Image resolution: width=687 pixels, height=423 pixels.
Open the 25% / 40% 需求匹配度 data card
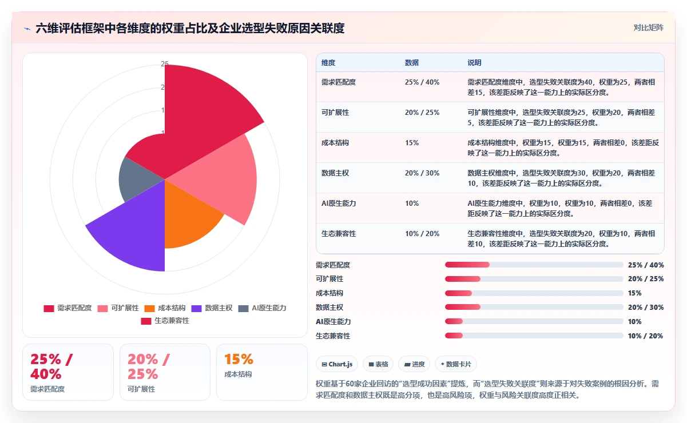click(68, 372)
